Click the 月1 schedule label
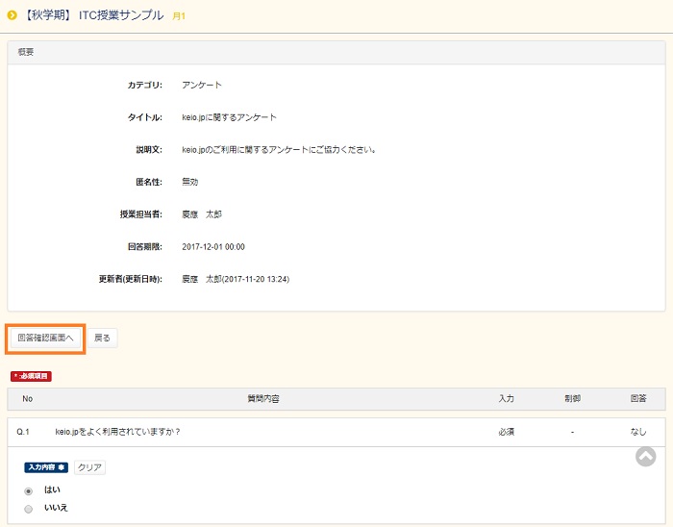Image resolution: width=673 pixels, height=527 pixels. [179, 16]
